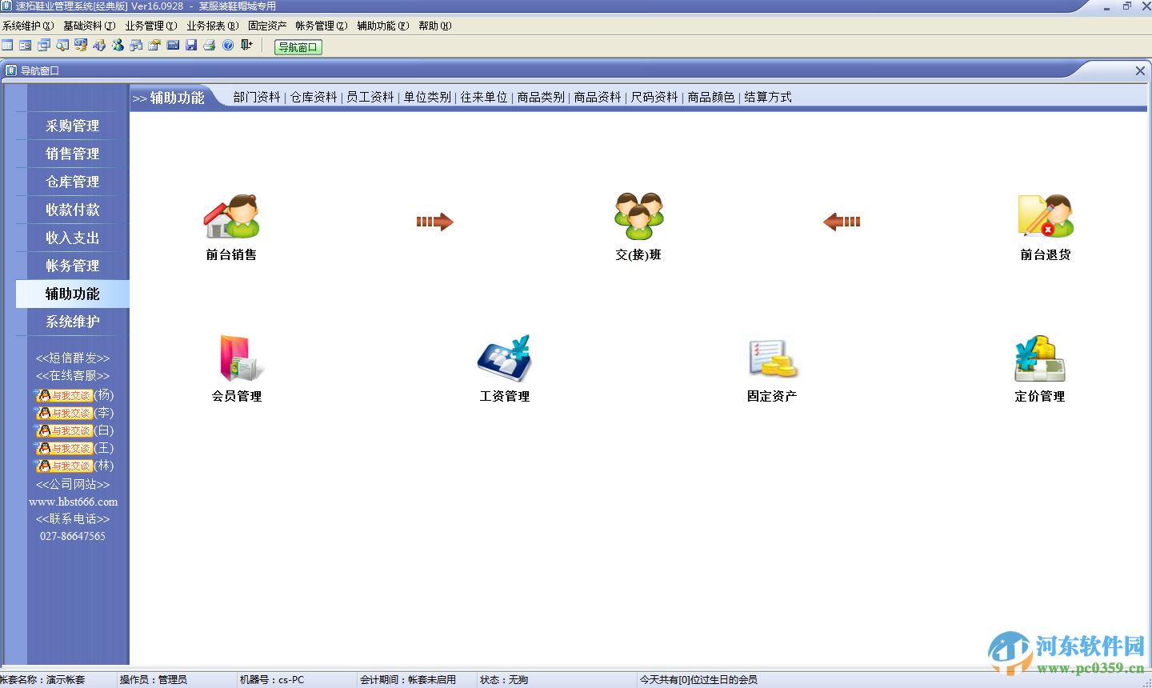Open the 固定资产 menu in the menu bar
This screenshot has height=688, width=1152.
[267, 26]
